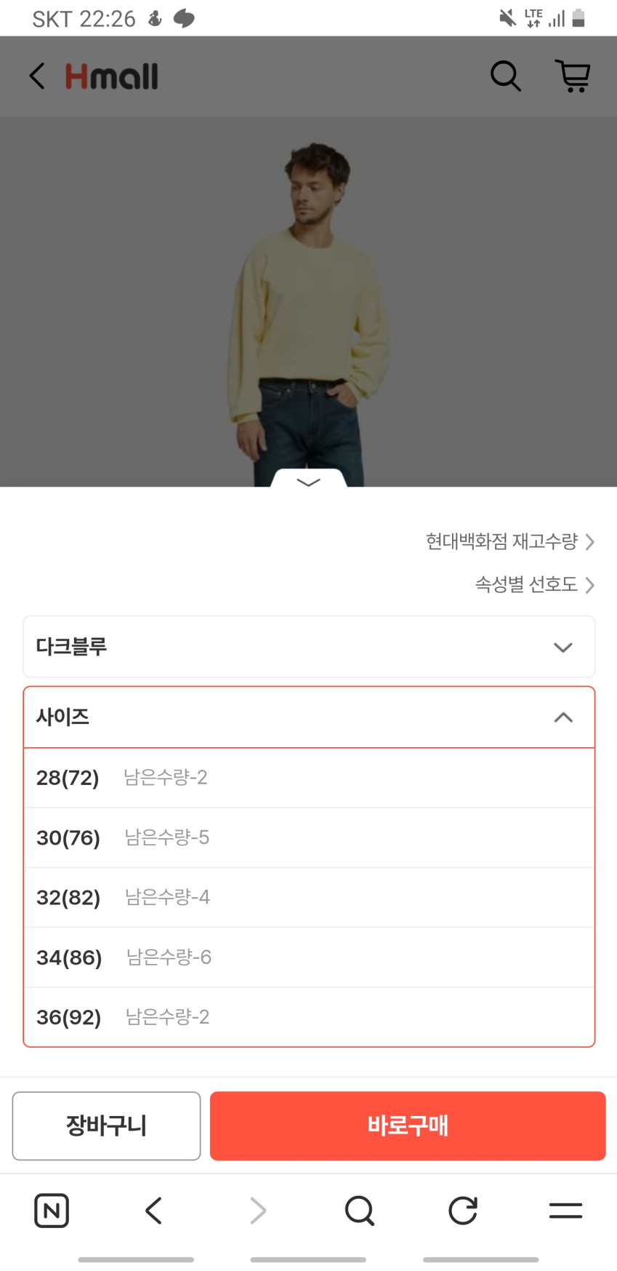This screenshot has width=617, height=1271.
Task: Reload the page with refresh icon
Action: 463,1211
